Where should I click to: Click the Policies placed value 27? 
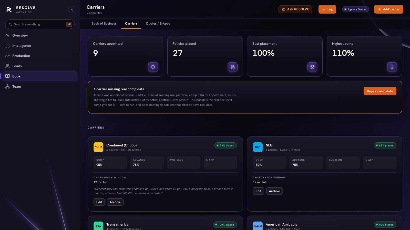178,53
